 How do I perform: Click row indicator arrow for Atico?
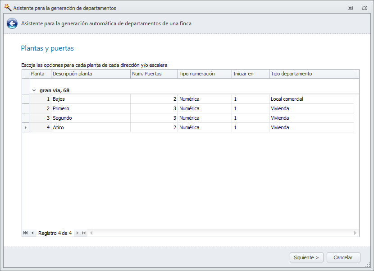point(26,127)
